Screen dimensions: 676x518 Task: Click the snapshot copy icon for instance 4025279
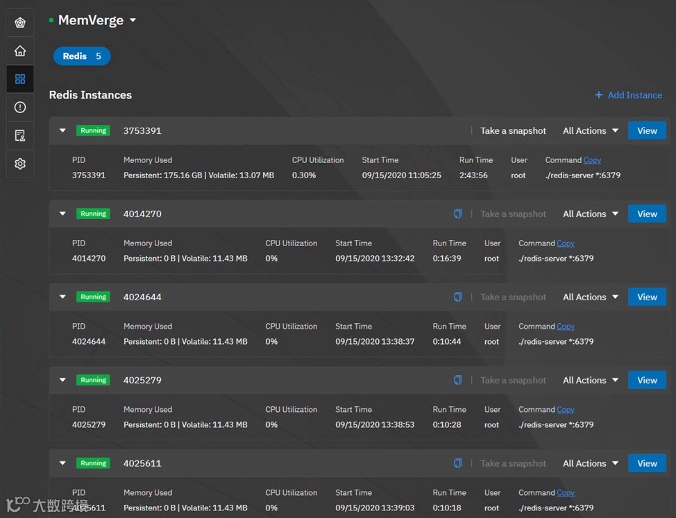click(x=458, y=380)
